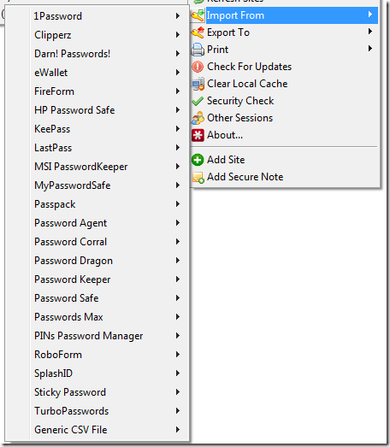Click the Export To key icon
Screen dimensions: 390x447
coord(198,32)
